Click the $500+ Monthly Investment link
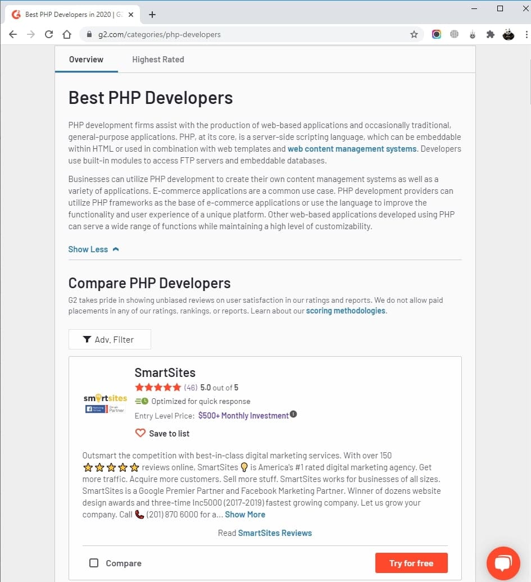Image resolution: width=531 pixels, height=582 pixels. 243,416
